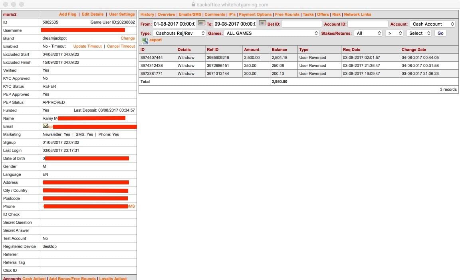Sort by the Amount column header
The width and height of the screenshot is (460, 280).
[x=252, y=50]
